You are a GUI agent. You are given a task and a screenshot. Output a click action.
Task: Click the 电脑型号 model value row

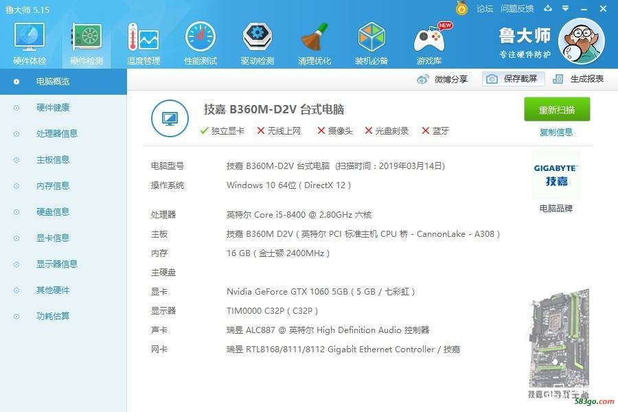point(335,166)
